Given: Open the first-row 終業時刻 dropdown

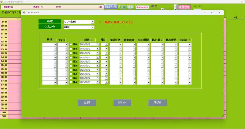Looking at the screenshot, I should 134,45.
